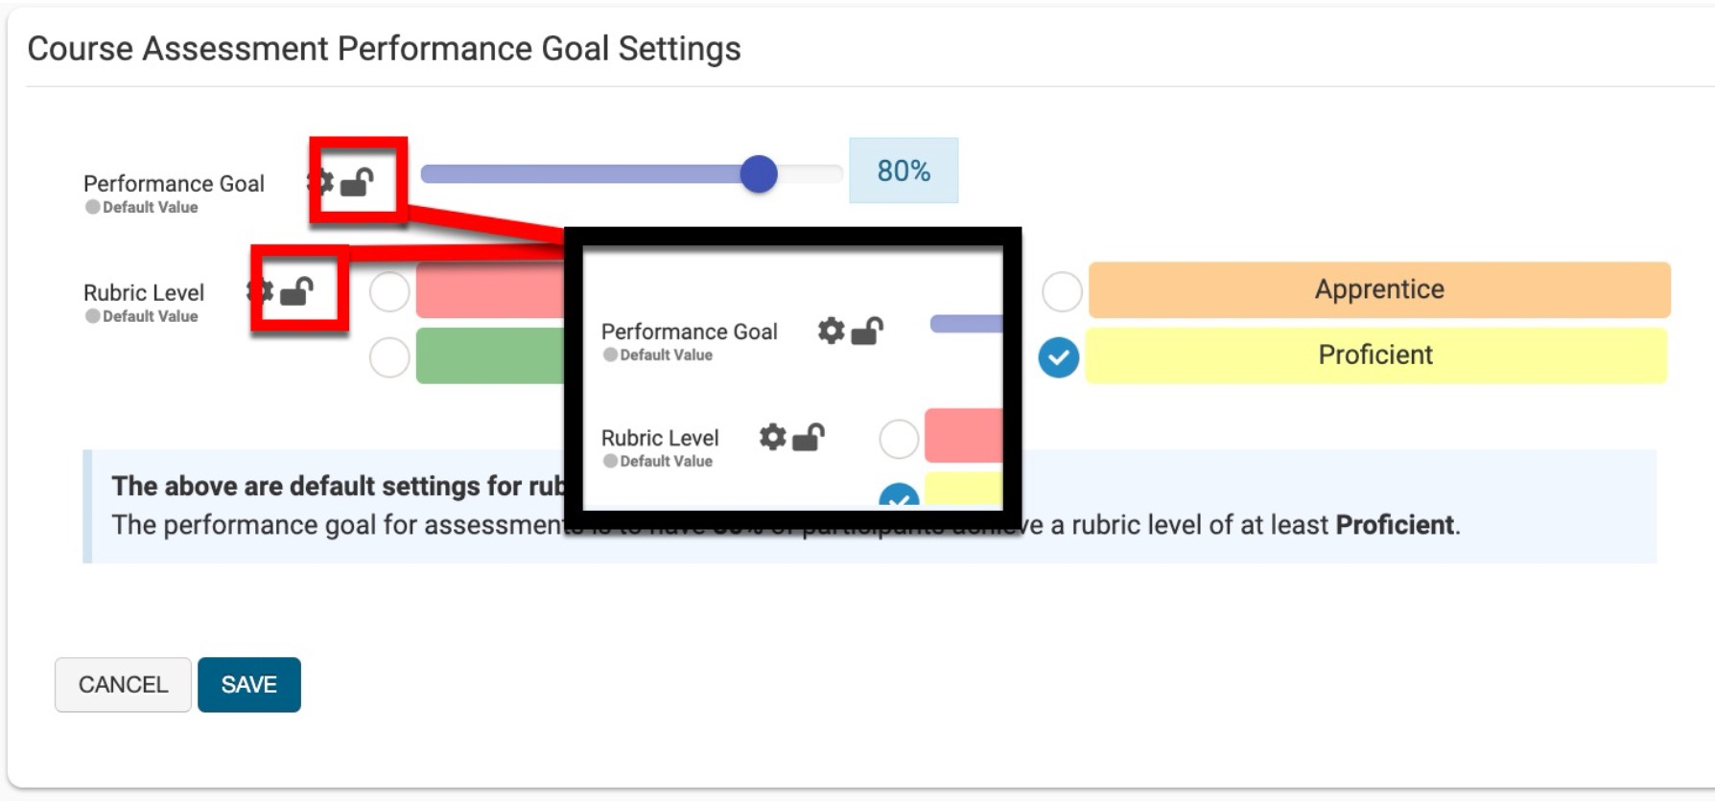The width and height of the screenshot is (1715, 801).
Task: Click Rubric Level gear inside magnified black callout
Action: pos(772,437)
